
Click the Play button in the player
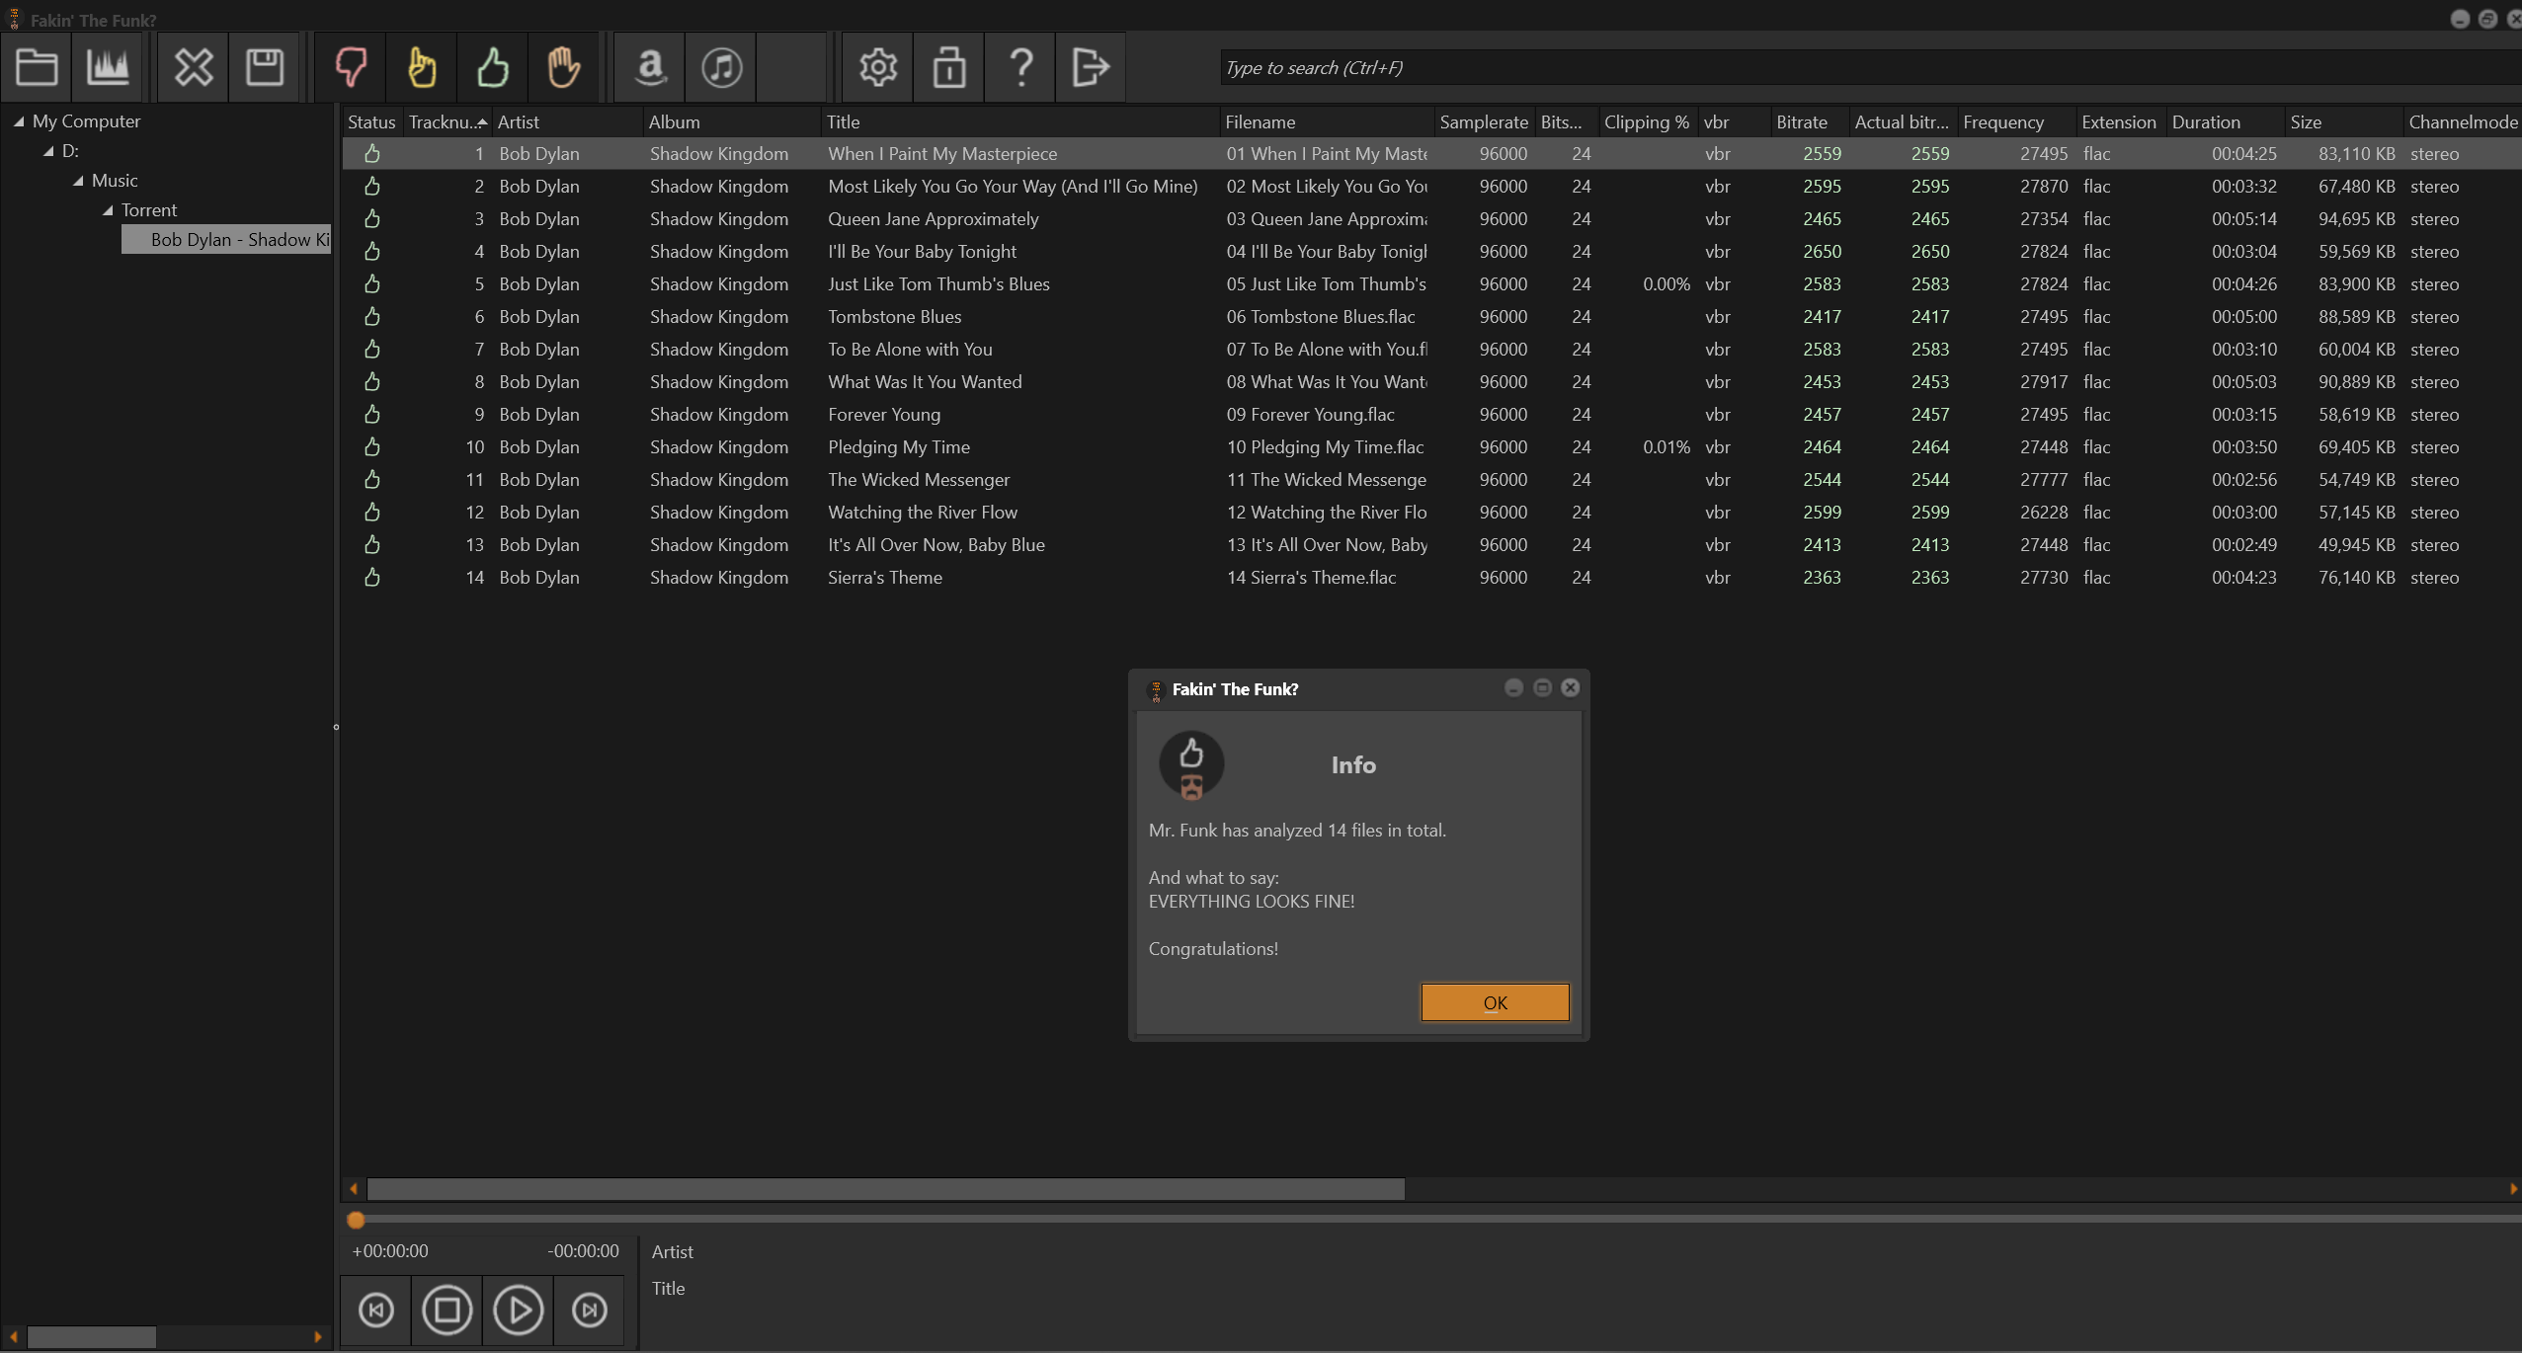tap(518, 1310)
